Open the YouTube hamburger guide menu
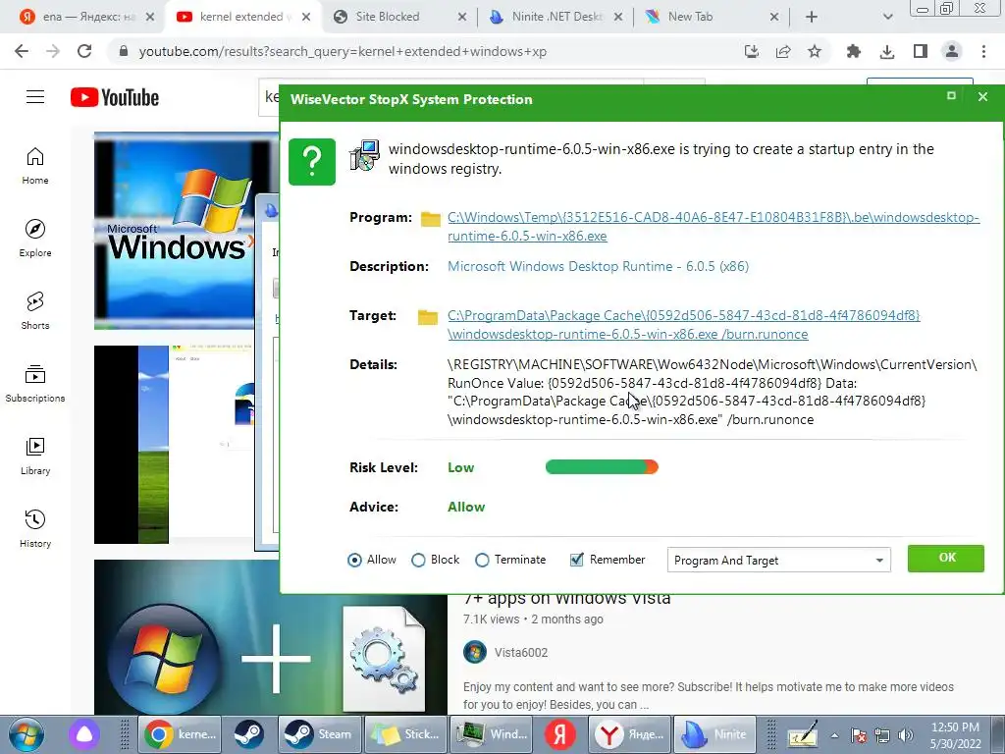Image resolution: width=1005 pixels, height=754 pixels. [x=35, y=97]
